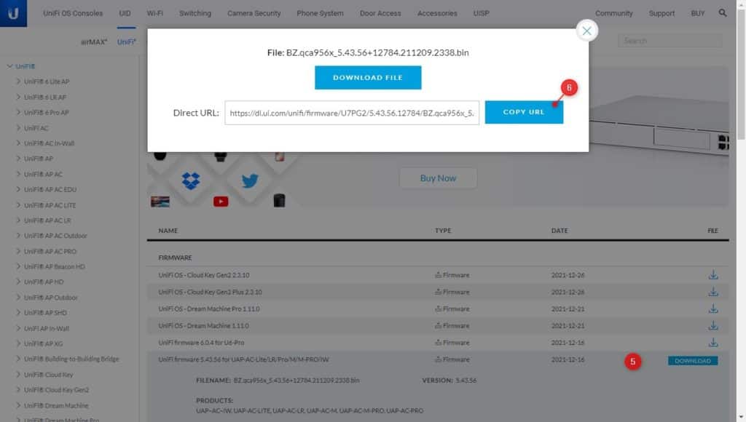Download Cloud Key Gen2 2.3.10 firmware icon
This screenshot has width=746, height=422.
coord(712,275)
